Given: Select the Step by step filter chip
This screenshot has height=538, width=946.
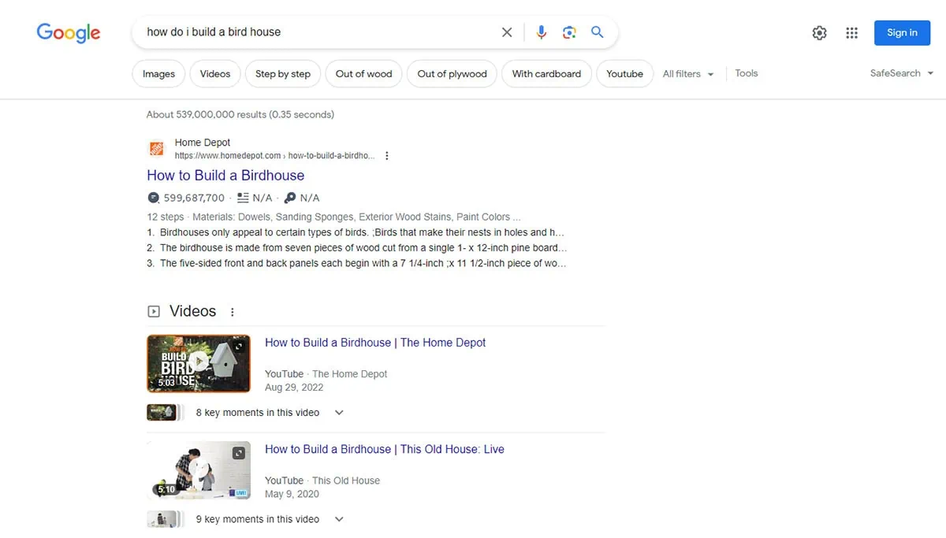Looking at the screenshot, I should click(x=283, y=74).
